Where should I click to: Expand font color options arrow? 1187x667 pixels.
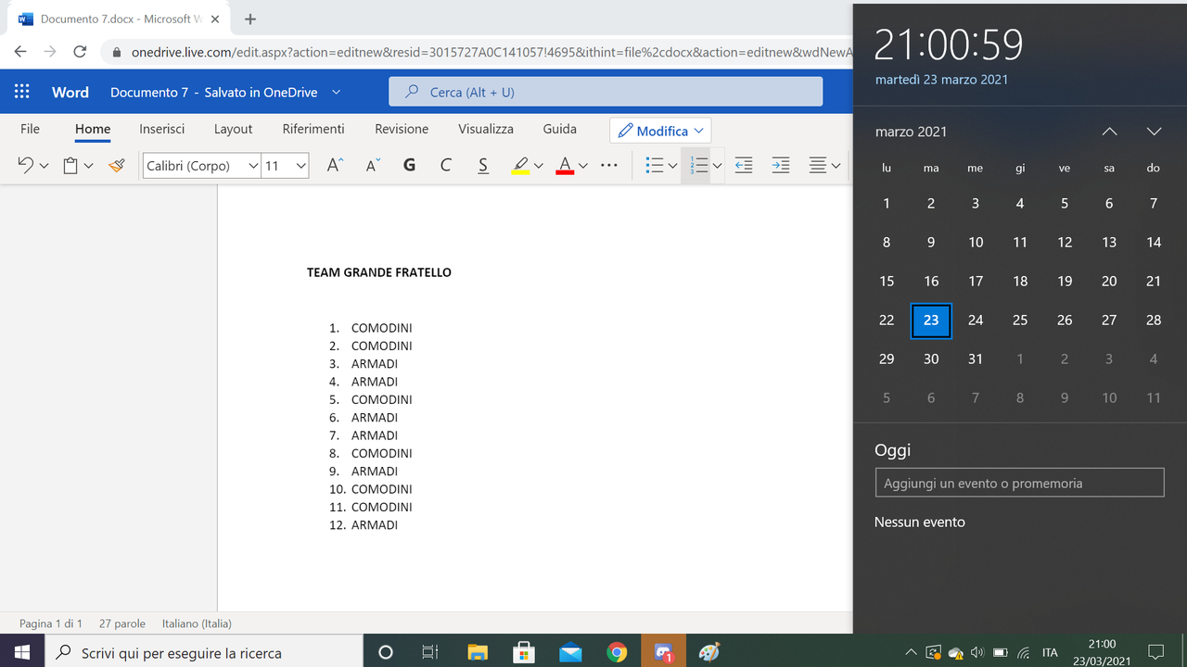[583, 166]
